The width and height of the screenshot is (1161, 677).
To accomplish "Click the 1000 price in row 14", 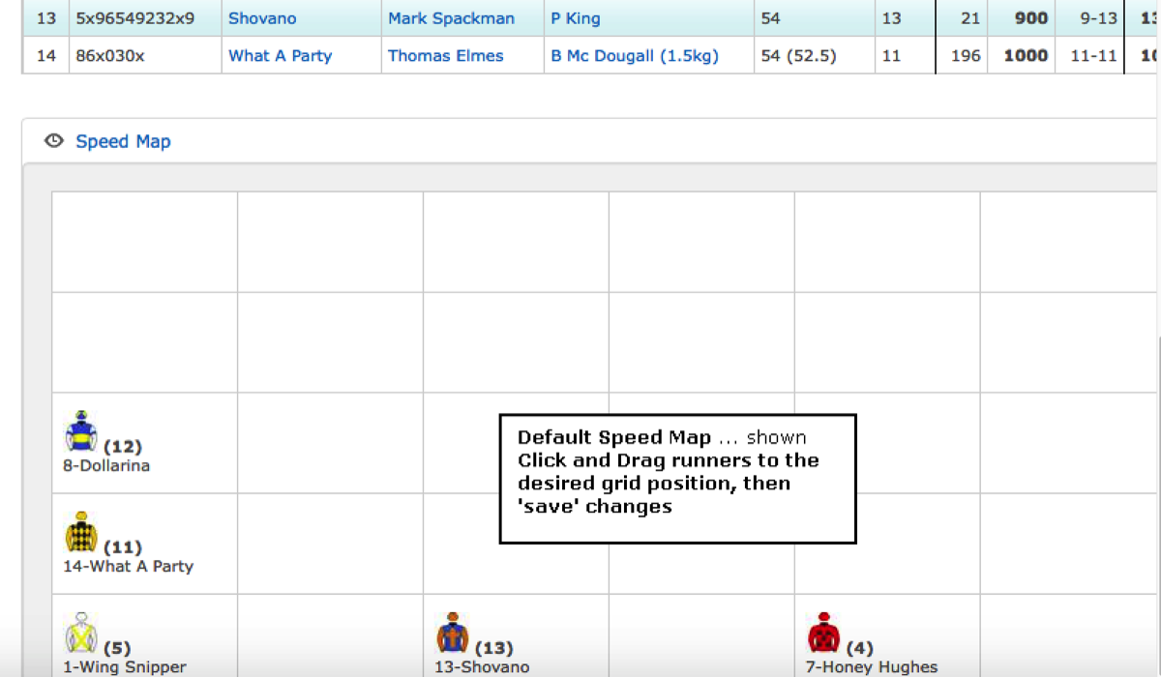I will point(1026,55).
